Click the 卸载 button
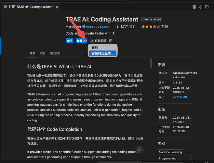This screenshot has width=214, height=163. tap(80, 41)
